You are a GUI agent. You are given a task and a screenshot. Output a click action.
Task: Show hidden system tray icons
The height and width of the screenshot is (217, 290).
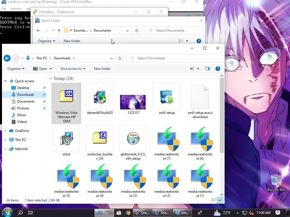coord(238,213)
